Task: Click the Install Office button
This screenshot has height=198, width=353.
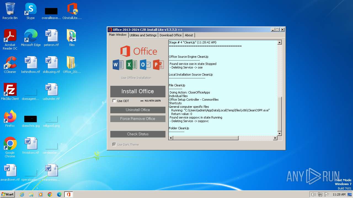Action: [138, 91]
